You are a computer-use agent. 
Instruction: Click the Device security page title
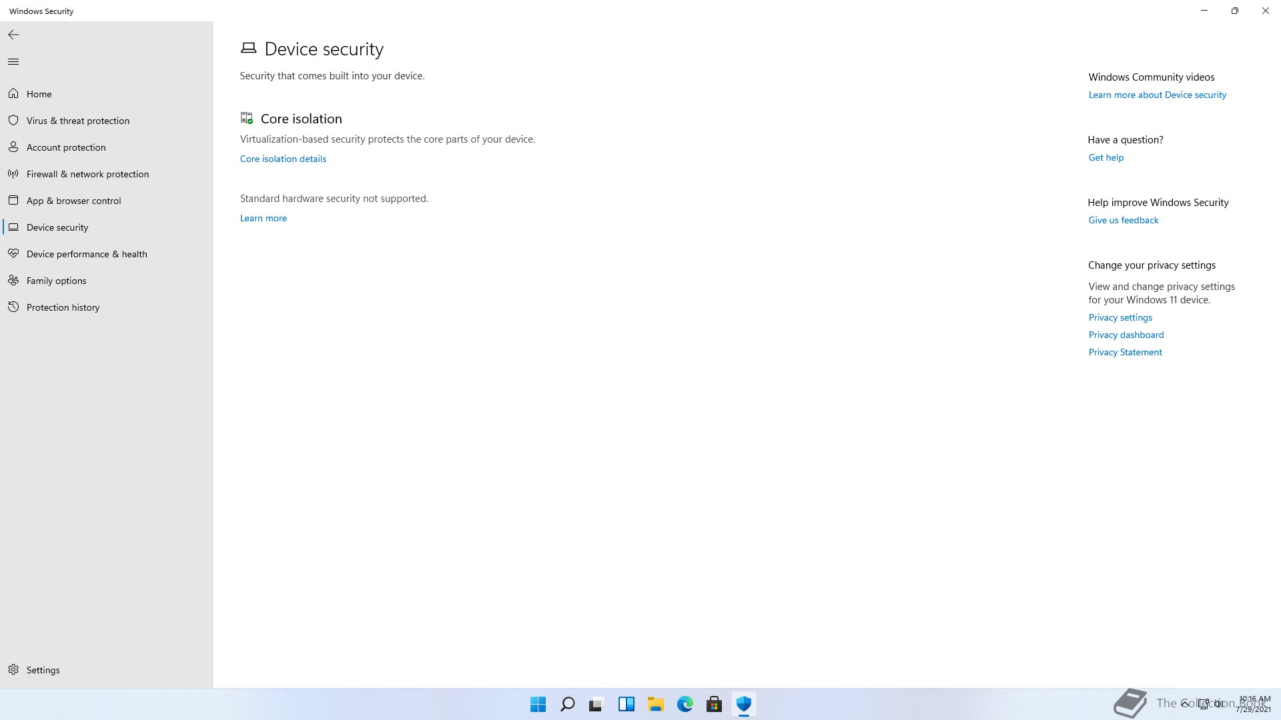(324, 49)
